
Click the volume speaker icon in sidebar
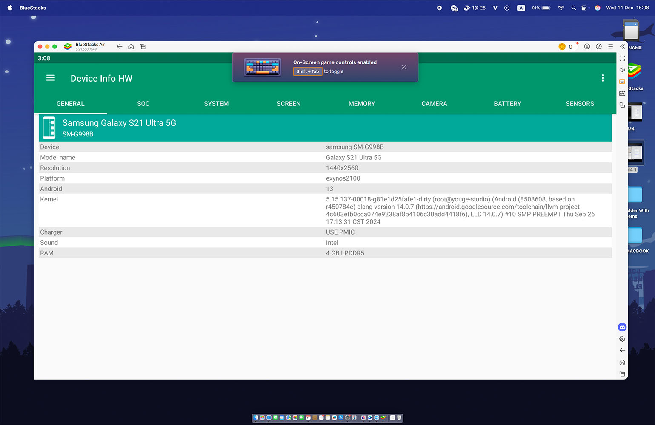coord(622,70)
